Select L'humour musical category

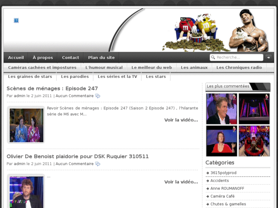pyautogui.click(x=104, y=68)
